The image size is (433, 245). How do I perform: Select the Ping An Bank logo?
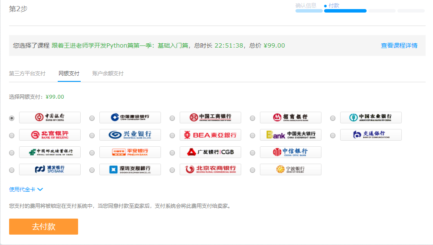click(x=130, y=152)
